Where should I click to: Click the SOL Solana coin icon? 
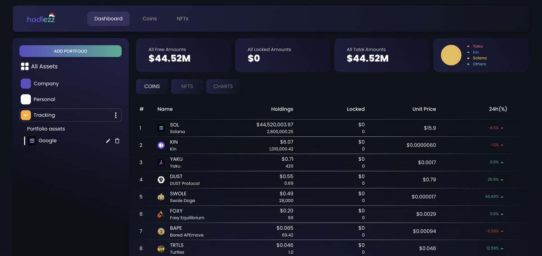[161, 128]
